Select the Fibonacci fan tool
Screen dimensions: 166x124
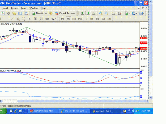41,19
